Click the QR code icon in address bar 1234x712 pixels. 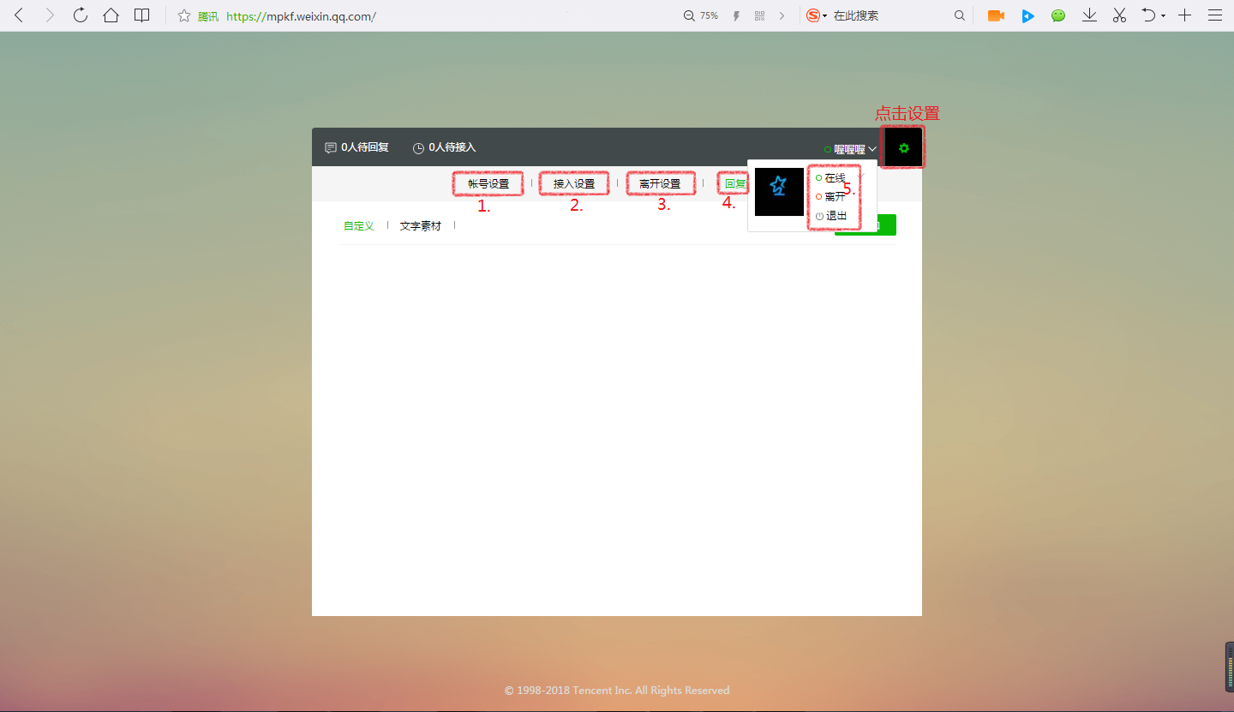(x=759, y=15)
